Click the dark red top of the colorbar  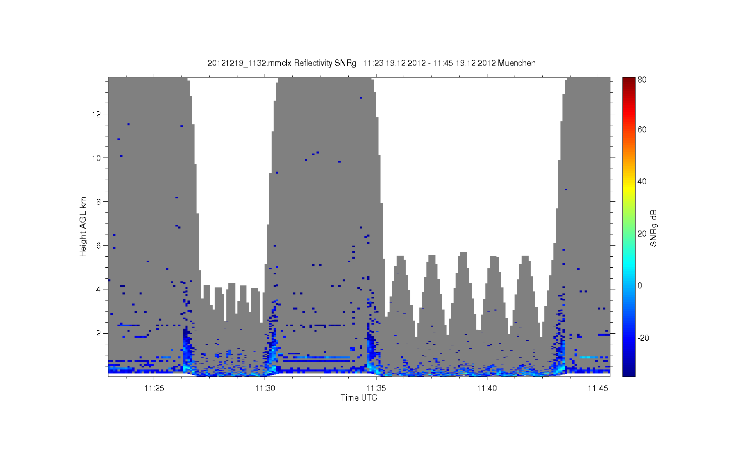click(x=628, y=81)
